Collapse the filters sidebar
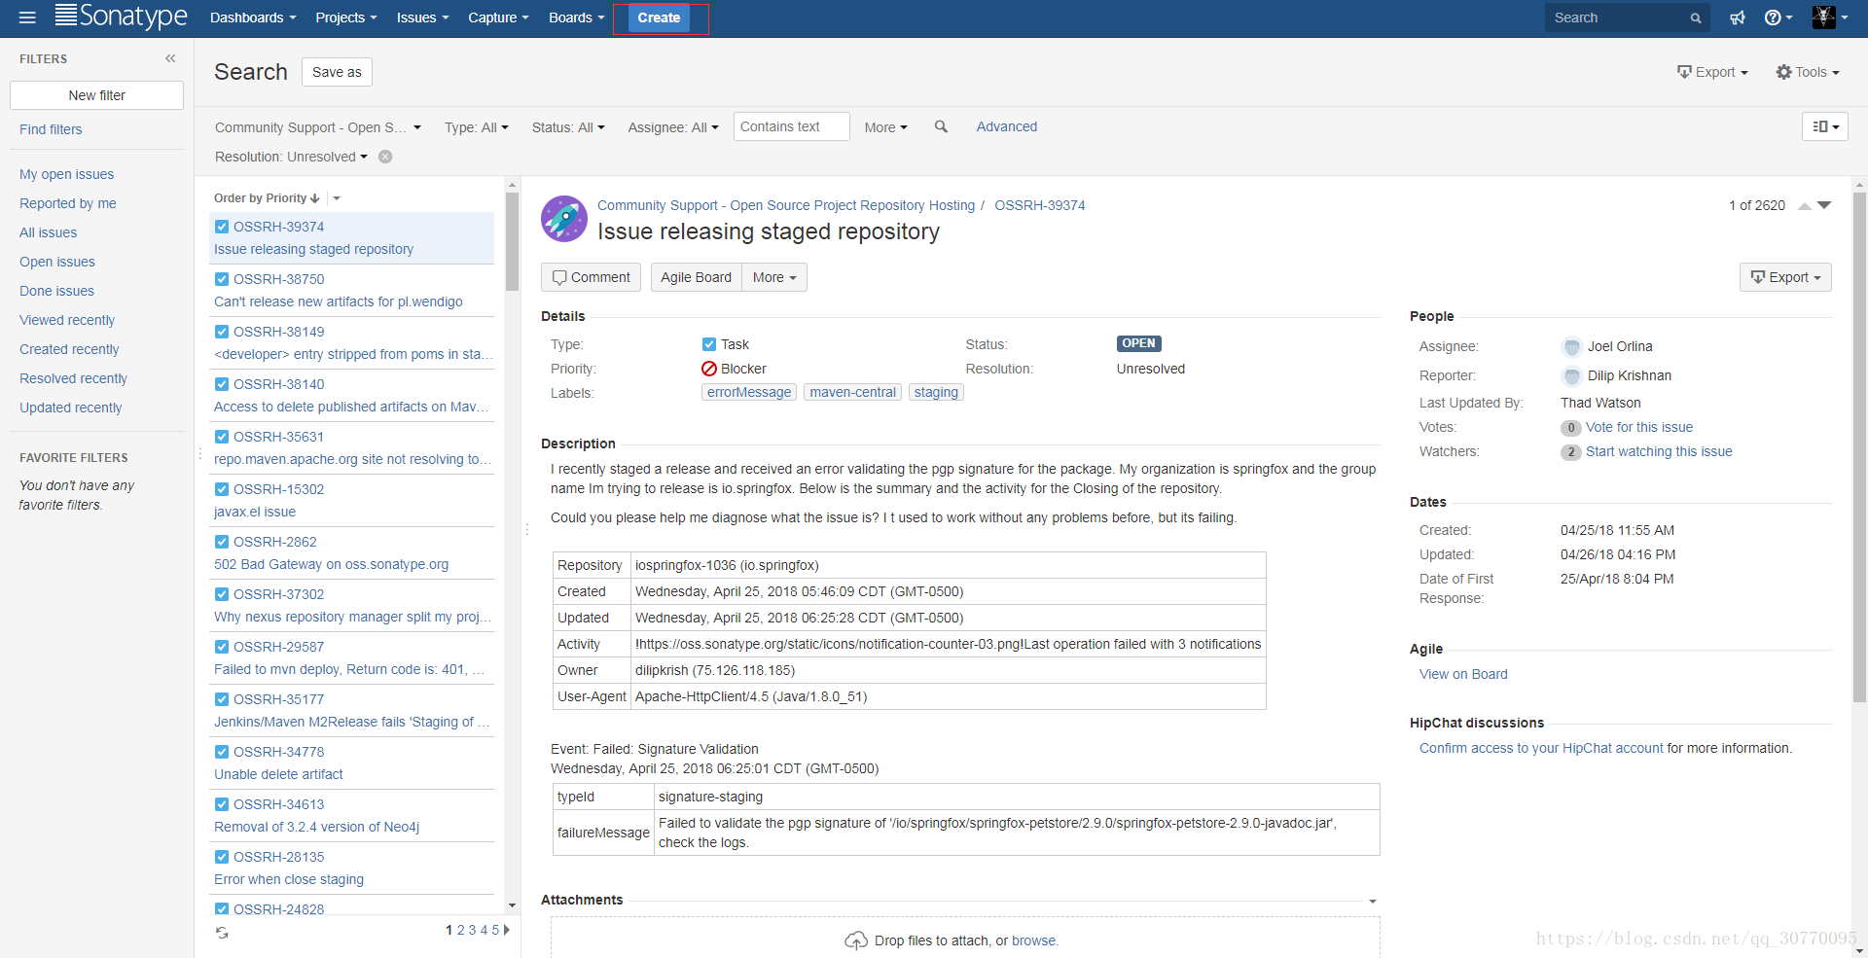Viewport: 1868px width, 958px height. pos(170,58)
